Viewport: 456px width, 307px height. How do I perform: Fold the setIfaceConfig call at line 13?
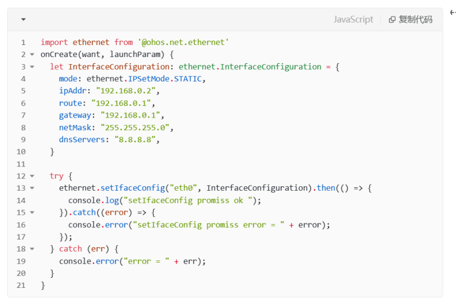click(32, 188)
